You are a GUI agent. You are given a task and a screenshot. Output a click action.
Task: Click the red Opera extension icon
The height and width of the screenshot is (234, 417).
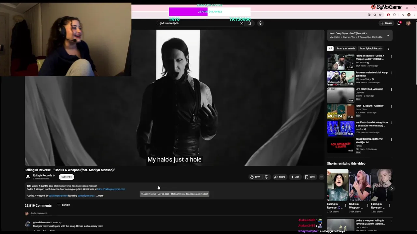pyautogui.click(x=388, y=15)
